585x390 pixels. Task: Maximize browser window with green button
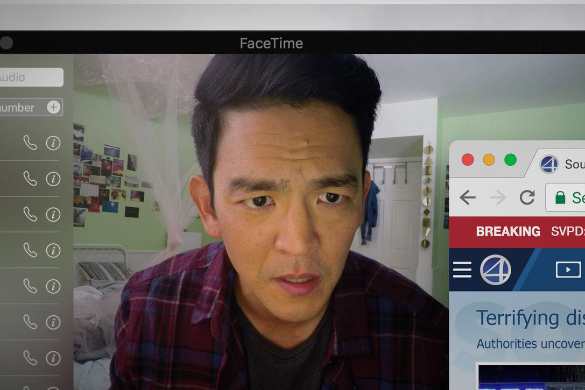510,160
